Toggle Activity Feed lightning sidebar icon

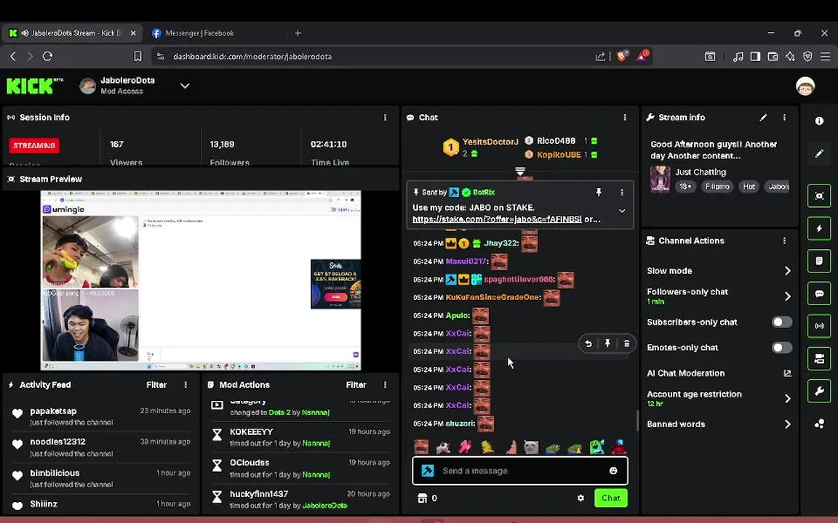[819, 228]
